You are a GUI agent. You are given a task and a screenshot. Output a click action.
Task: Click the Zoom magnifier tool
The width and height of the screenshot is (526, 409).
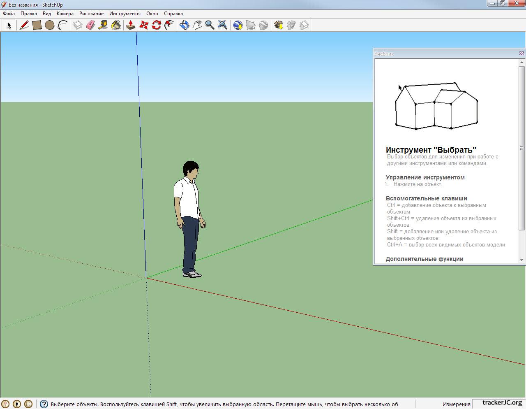coord(210,25)
